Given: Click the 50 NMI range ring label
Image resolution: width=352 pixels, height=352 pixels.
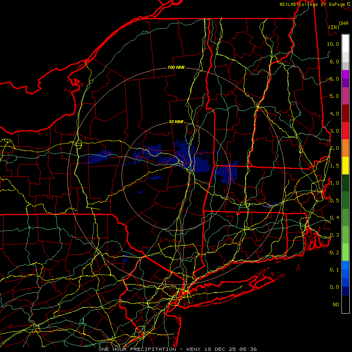Looking at the screenshot, I should (x=176, y=122).
